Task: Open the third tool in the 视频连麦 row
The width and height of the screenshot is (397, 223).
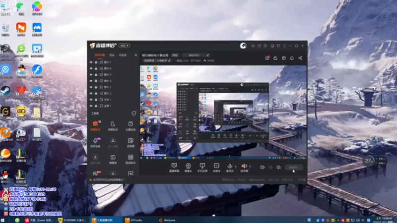Action: tap(131, 142)
